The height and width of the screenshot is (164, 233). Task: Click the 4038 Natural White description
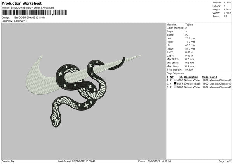[192, 80]
